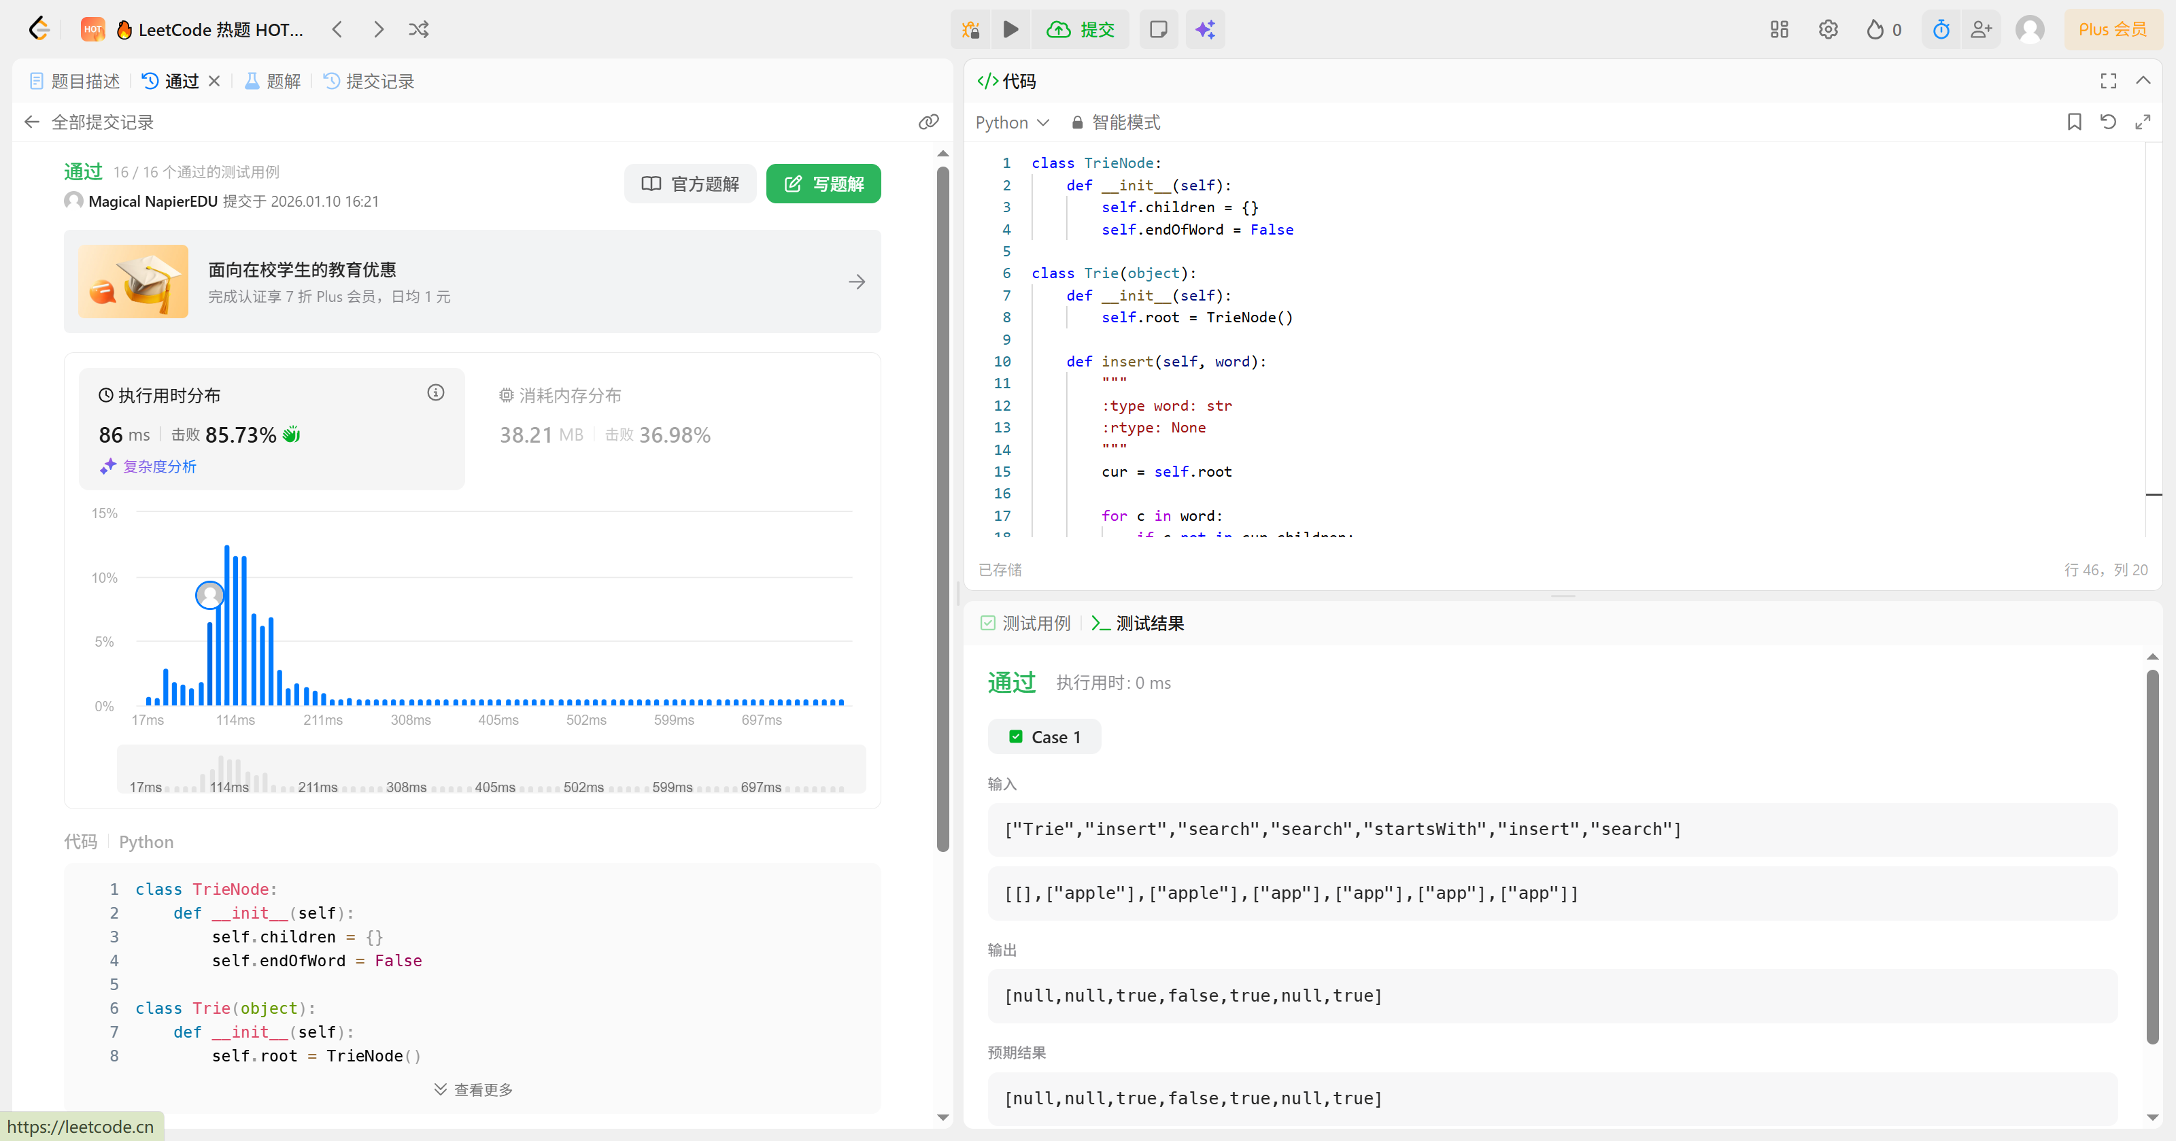Click the runtime range slider strip below chart
Image resolution: width=2176 pixels, height=1141 pixels.
[x=491, y=768]
